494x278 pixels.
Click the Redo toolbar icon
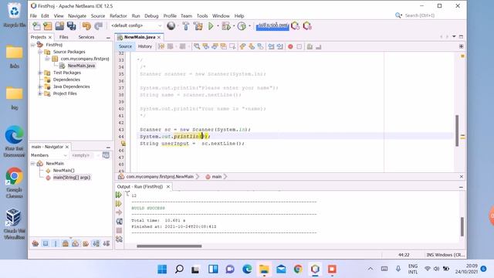coord(98,25)
